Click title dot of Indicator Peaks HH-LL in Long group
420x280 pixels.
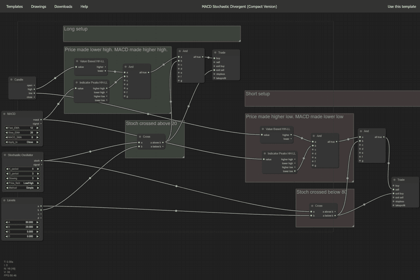tap(77, 83)
